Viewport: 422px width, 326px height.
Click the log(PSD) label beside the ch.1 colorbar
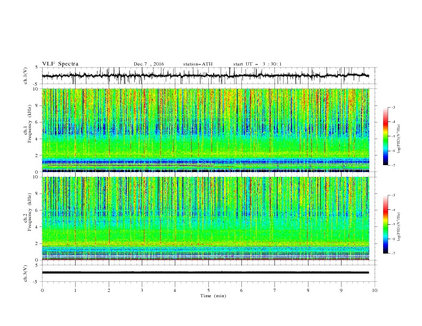(x=399, y=139)
